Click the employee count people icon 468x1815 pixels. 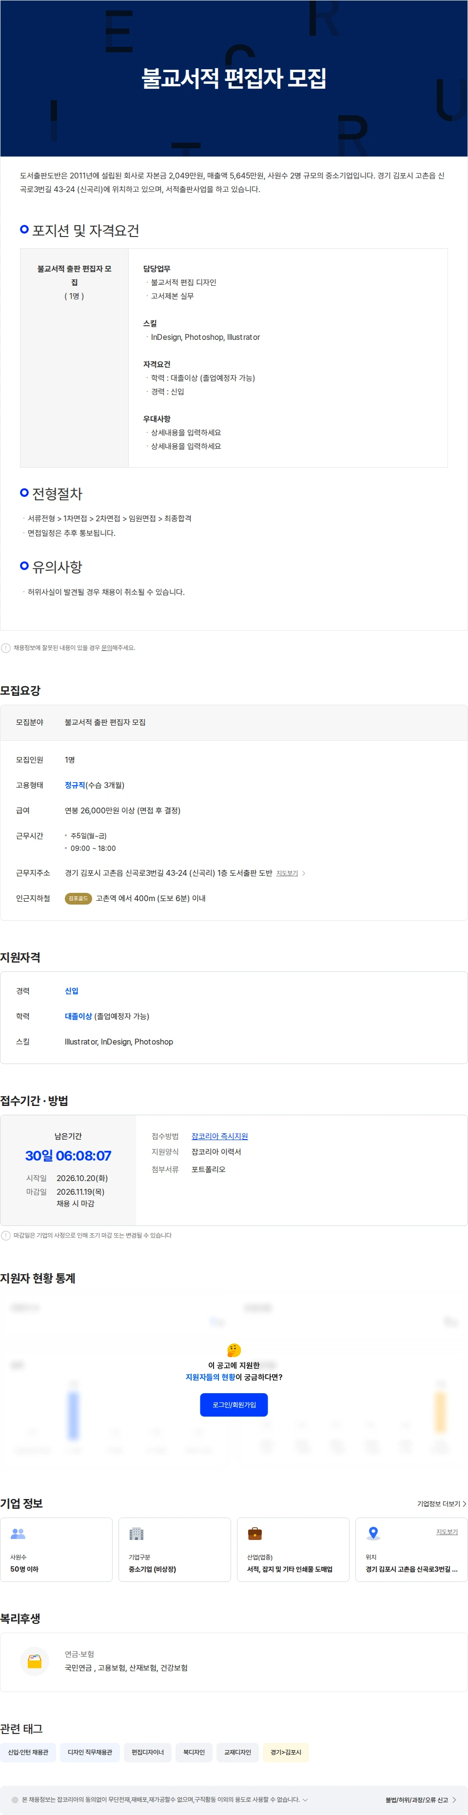[x=18, y=1533]
